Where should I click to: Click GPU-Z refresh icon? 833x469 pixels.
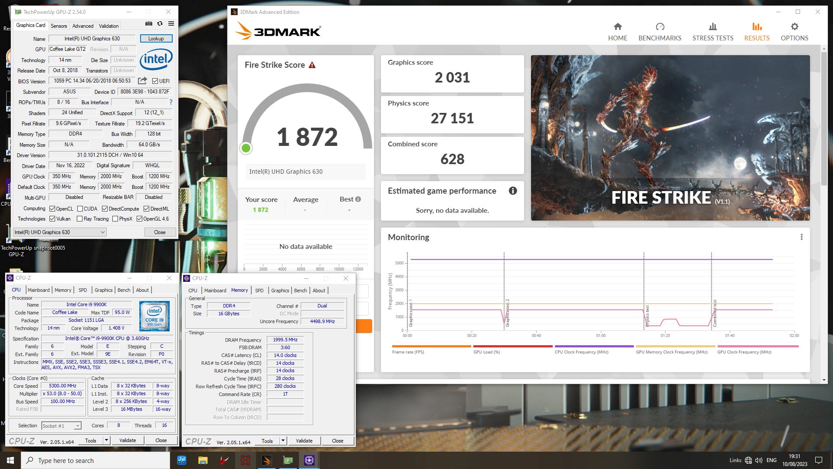tap(160, 24)
